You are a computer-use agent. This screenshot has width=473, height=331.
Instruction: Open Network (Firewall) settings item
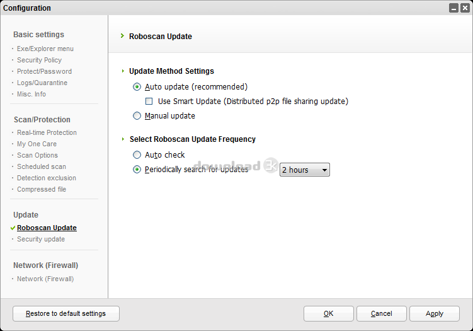(x=45, y=279)
